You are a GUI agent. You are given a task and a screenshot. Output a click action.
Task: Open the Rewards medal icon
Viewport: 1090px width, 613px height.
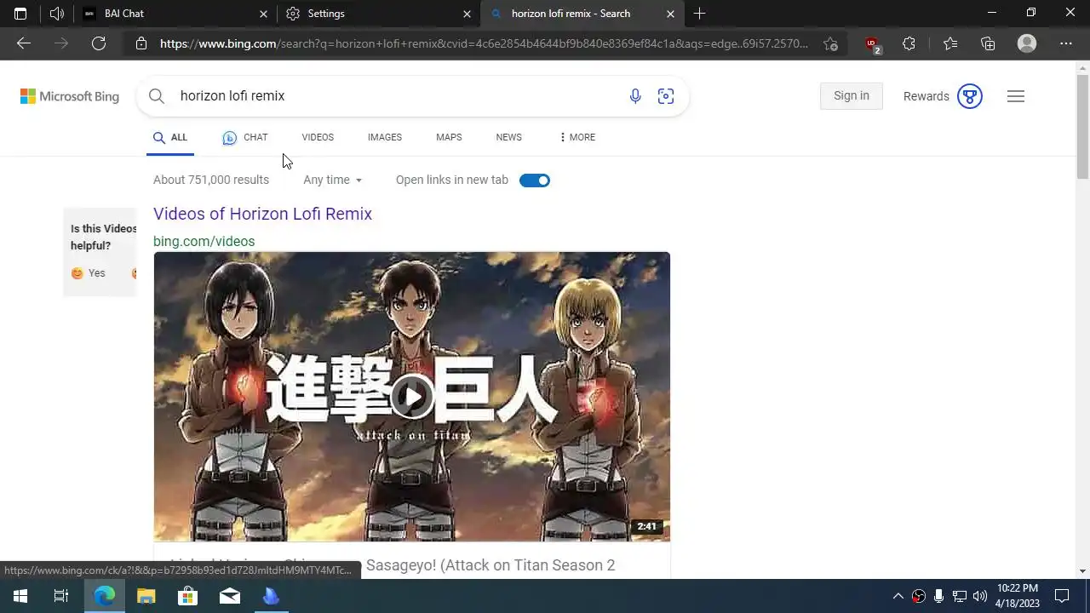970,96
